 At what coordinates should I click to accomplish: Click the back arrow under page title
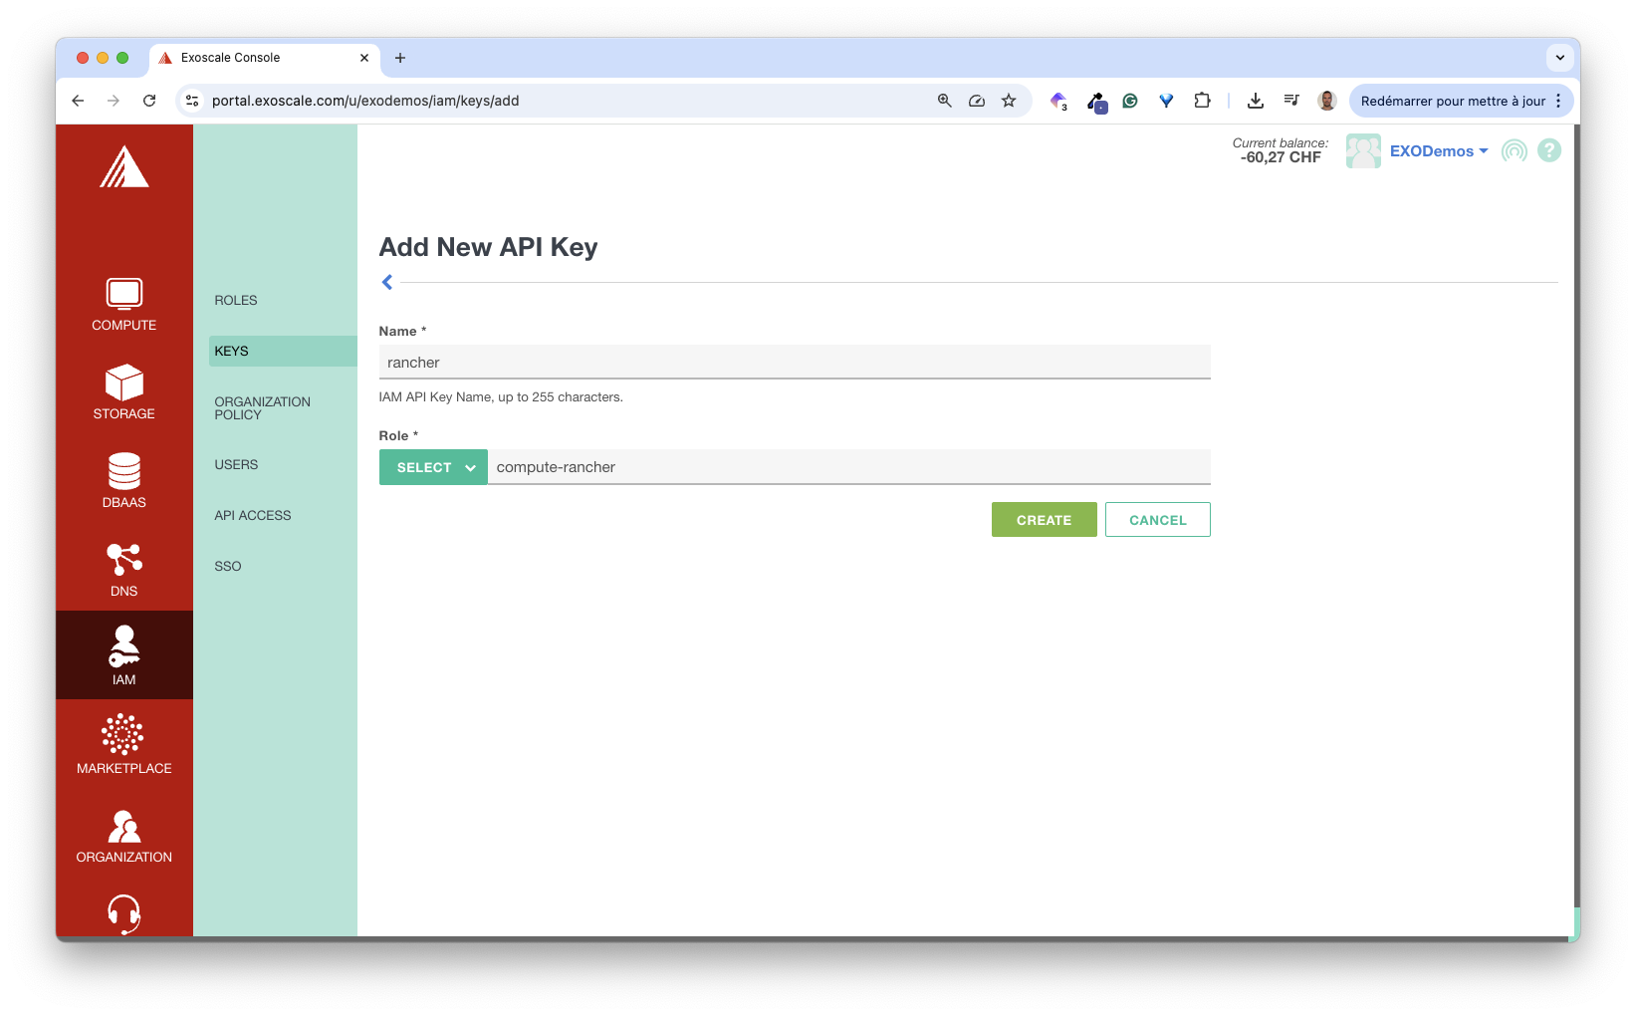tap(387, 282)
